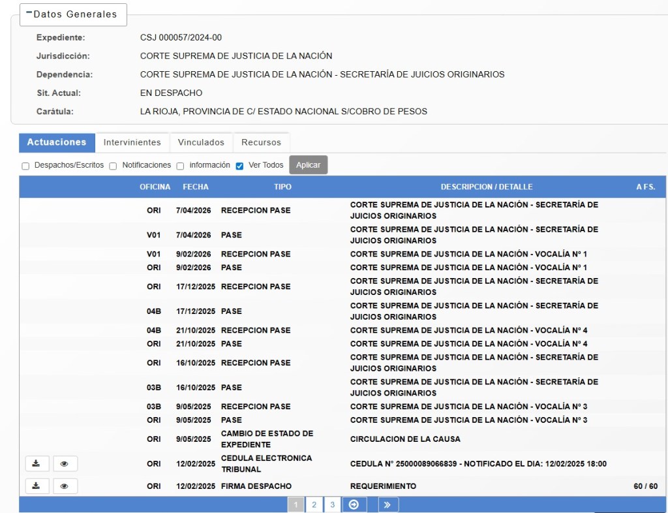Check the Notificaciones filter box
The width and height of the screenshot is (668, 513).
point(113,166)
